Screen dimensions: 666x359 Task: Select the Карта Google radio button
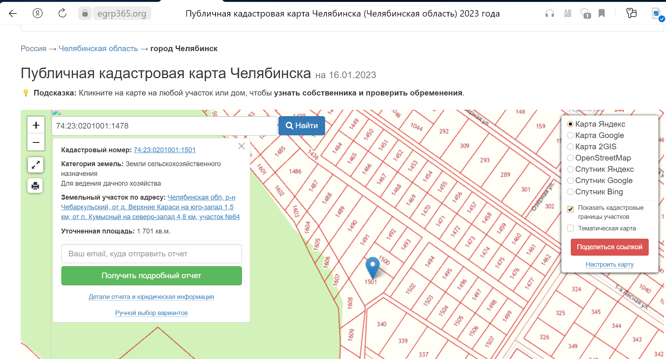[570, 135]
